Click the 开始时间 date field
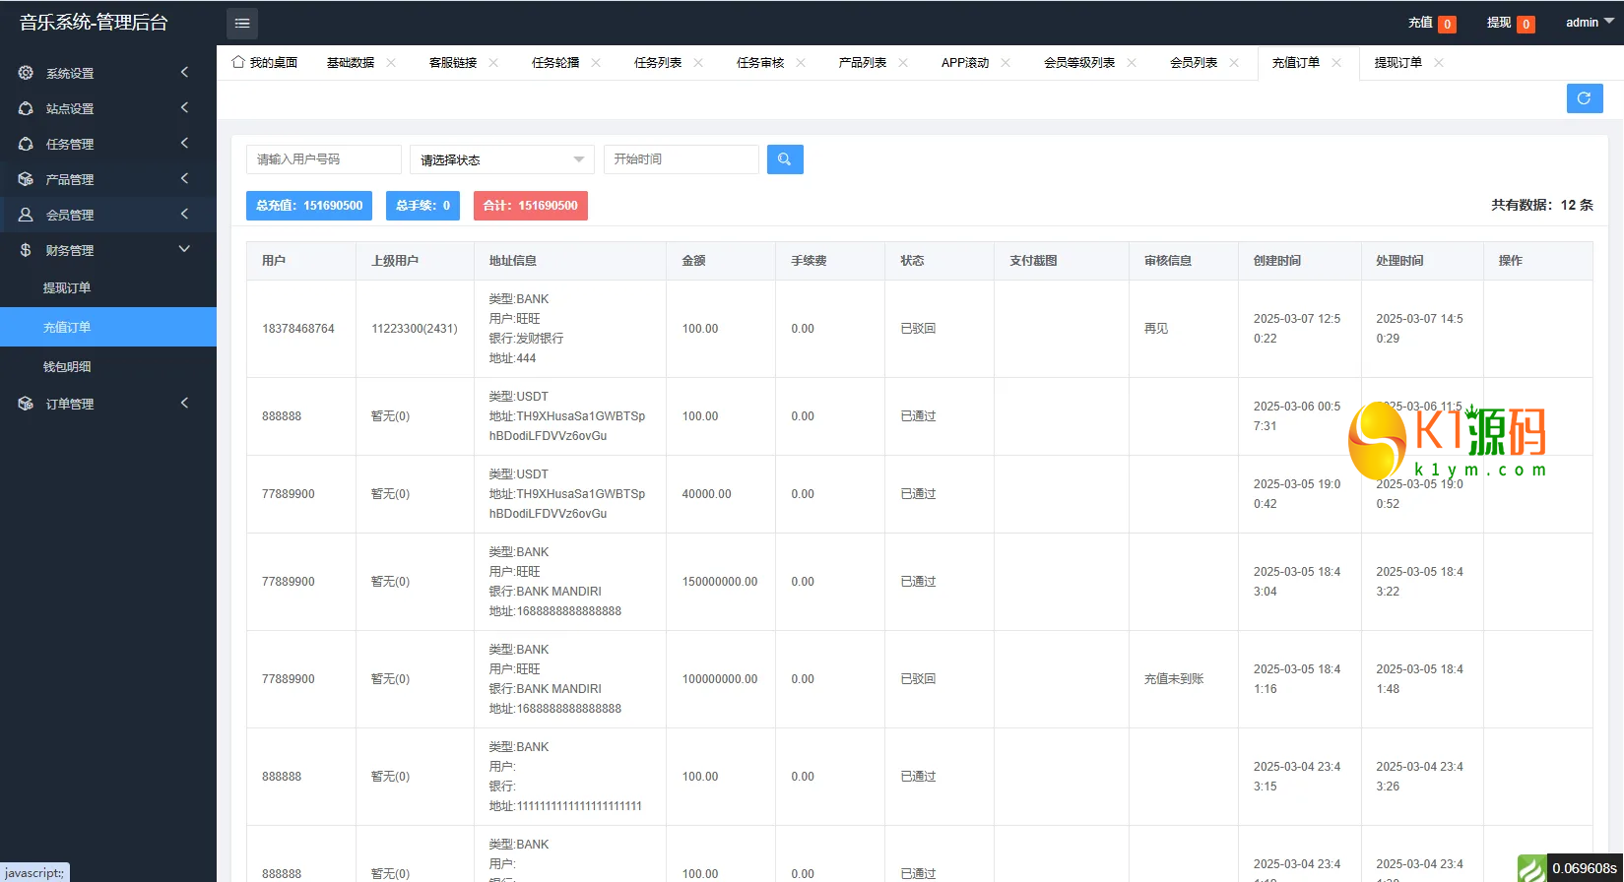The width and height of the screenshot is (1624, 882). (682, 159)
